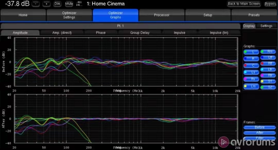
Task: Click Back to Main Screen button
Action: pyautogui.click(x=244, y=4)
